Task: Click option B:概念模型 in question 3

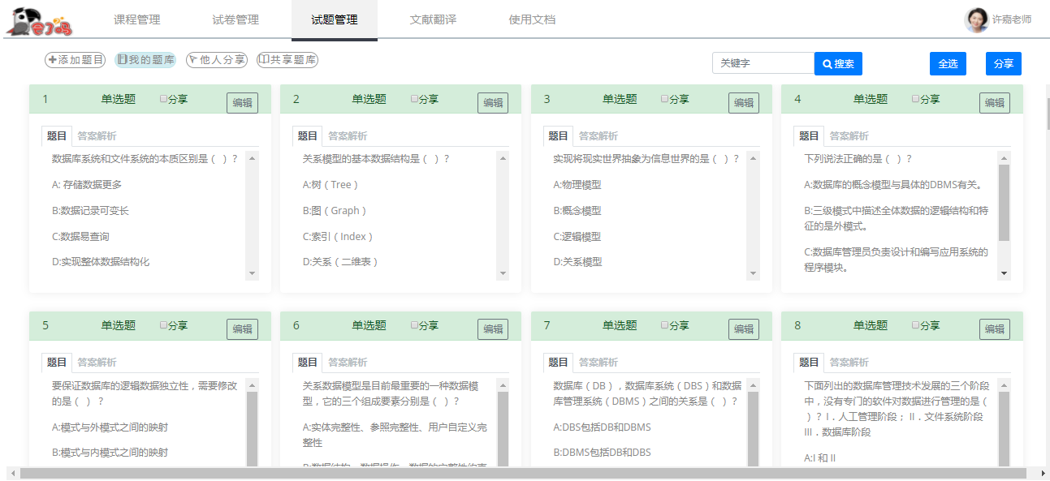Action: (x=577, y=211)
